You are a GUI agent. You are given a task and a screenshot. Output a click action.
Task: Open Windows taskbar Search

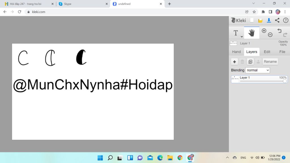[x=110, y=158]
